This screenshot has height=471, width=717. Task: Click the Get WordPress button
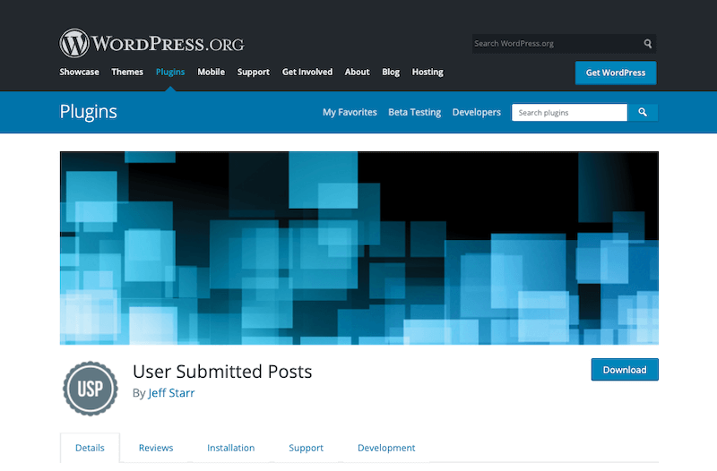coord(616,73)
